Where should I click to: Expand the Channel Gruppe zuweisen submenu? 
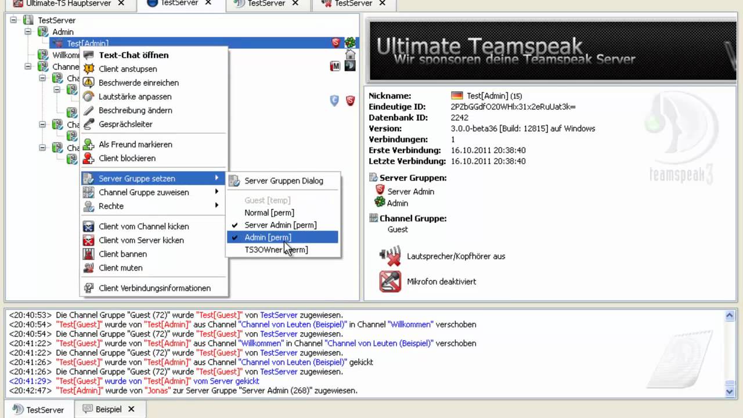(153, 192)
